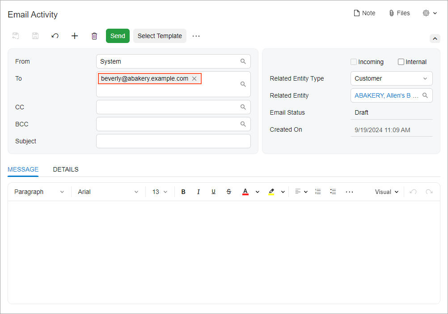Toggle the Incoming checkbox

click(x=354, y=62)
